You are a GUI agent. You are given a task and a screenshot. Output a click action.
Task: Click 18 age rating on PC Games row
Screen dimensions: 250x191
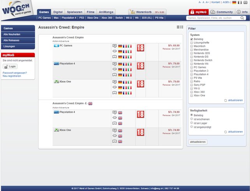click(141, 48)
